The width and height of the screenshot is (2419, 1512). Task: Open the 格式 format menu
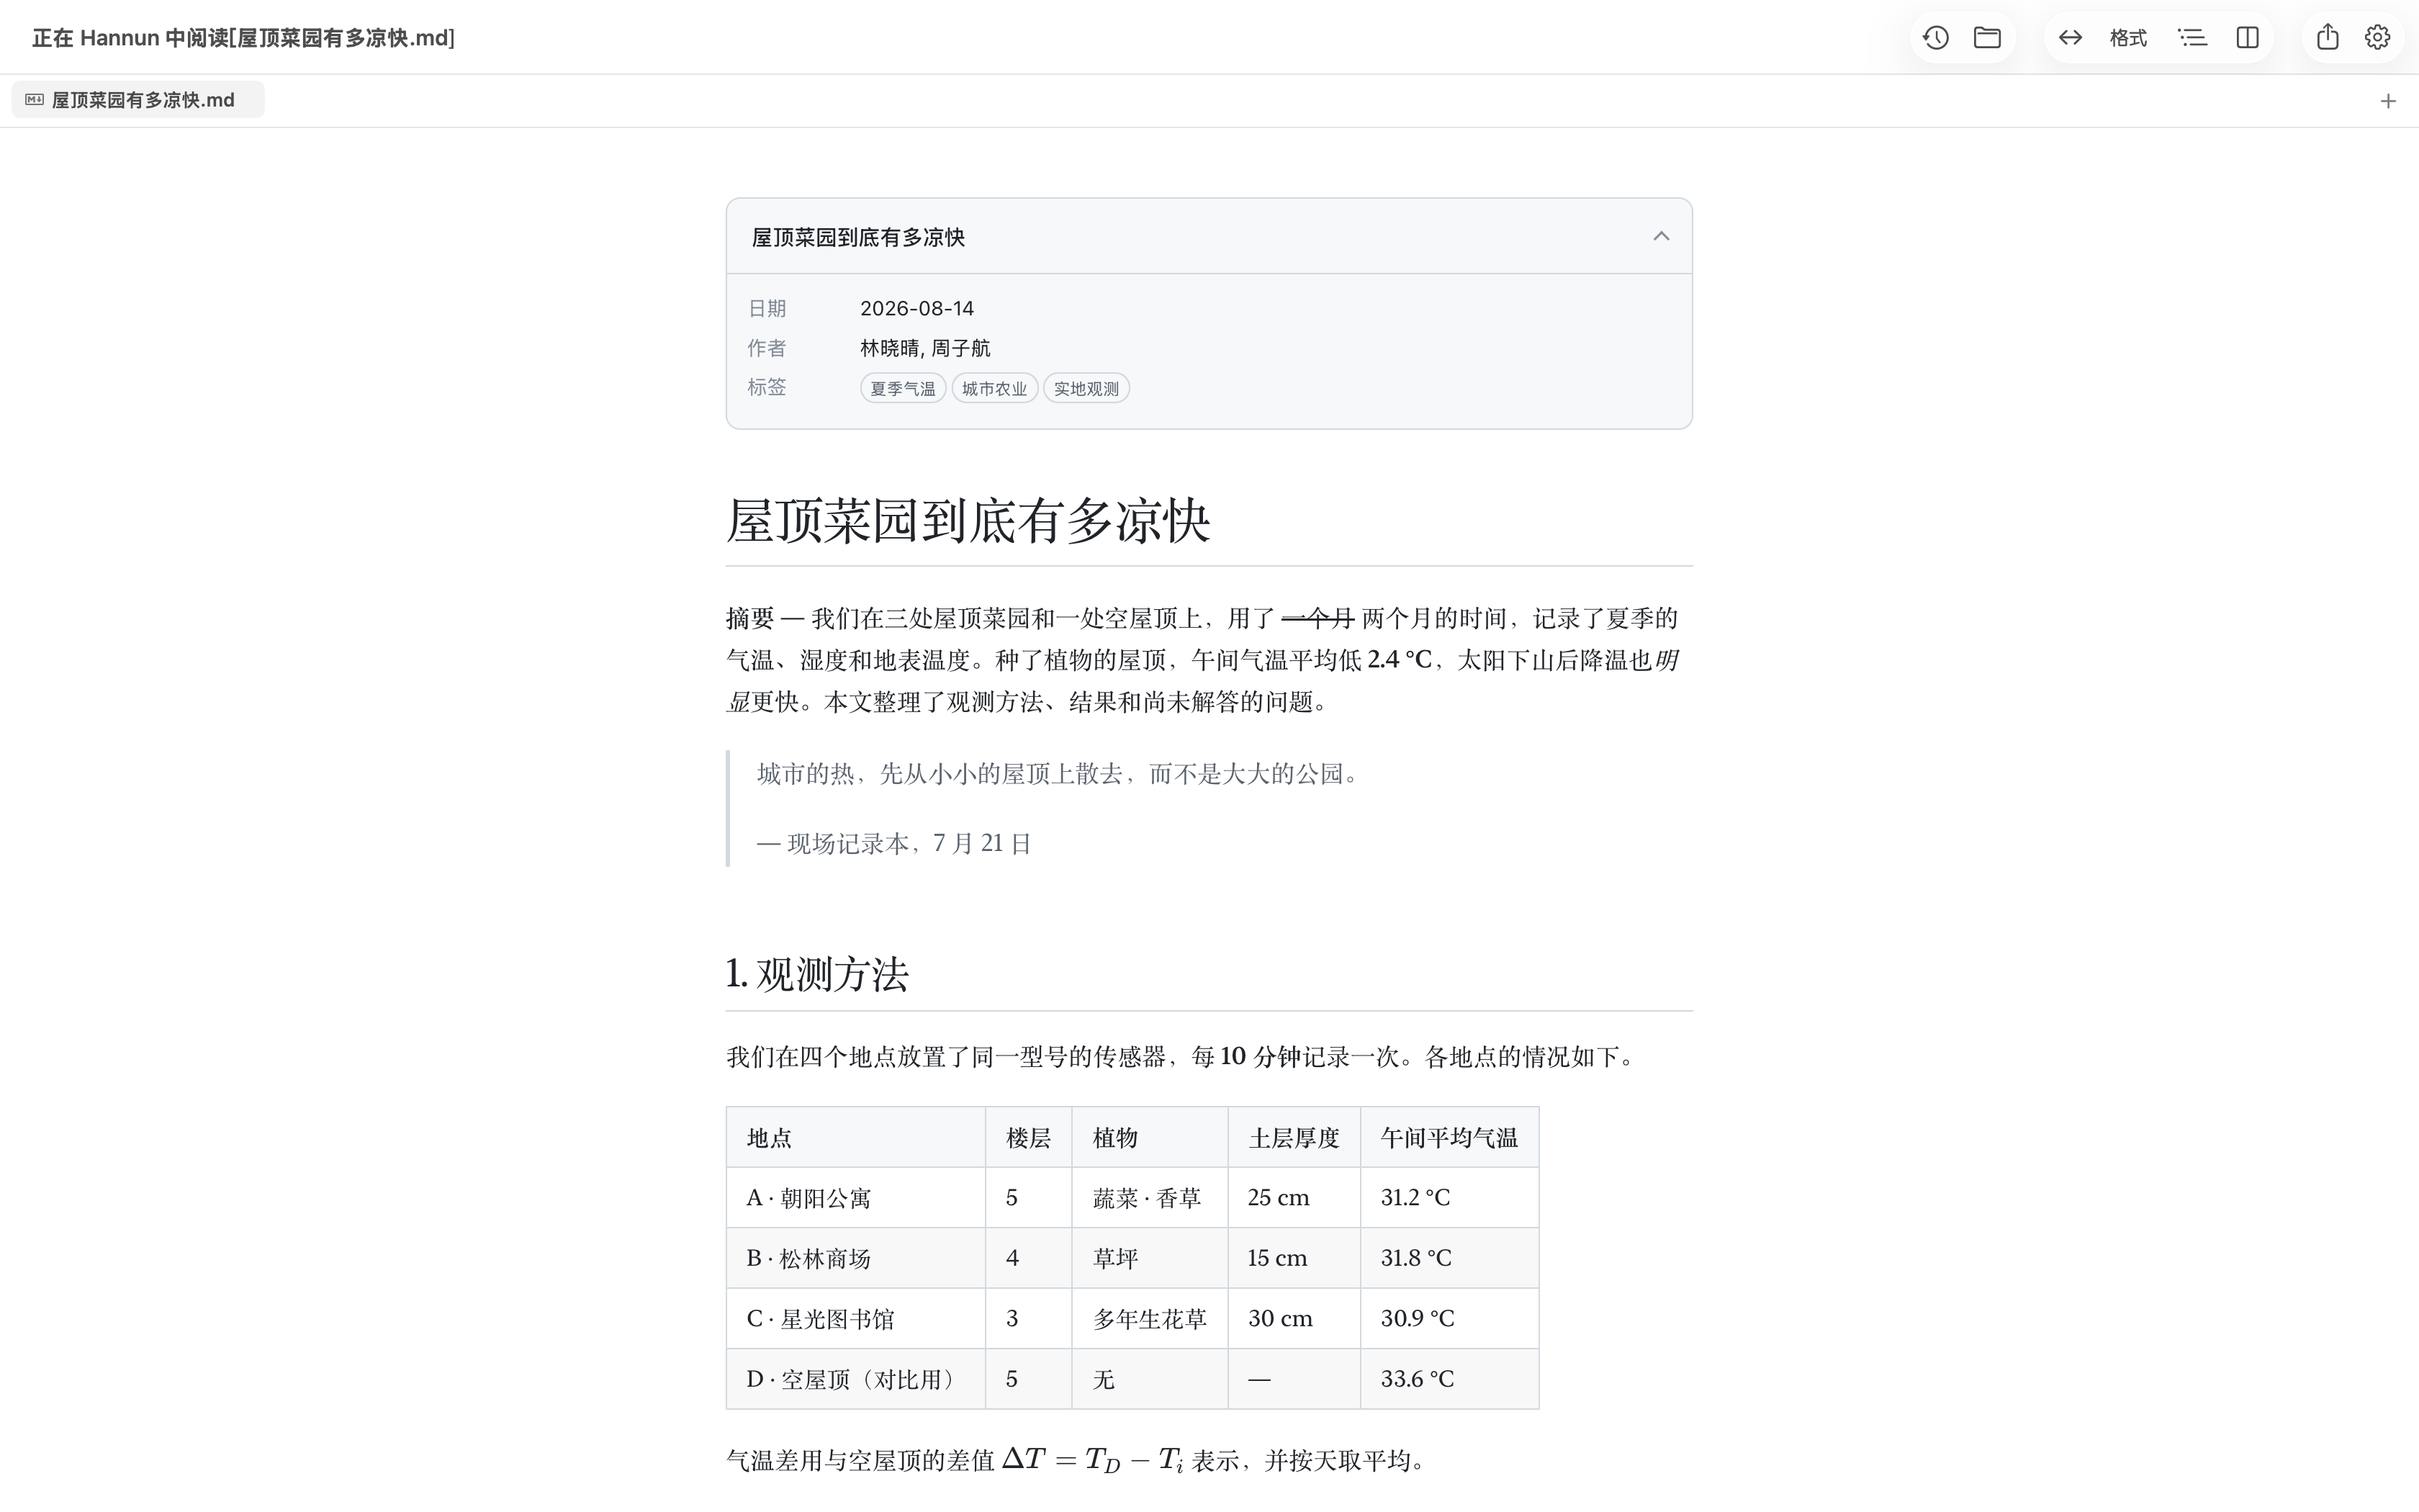[2128, 38]
